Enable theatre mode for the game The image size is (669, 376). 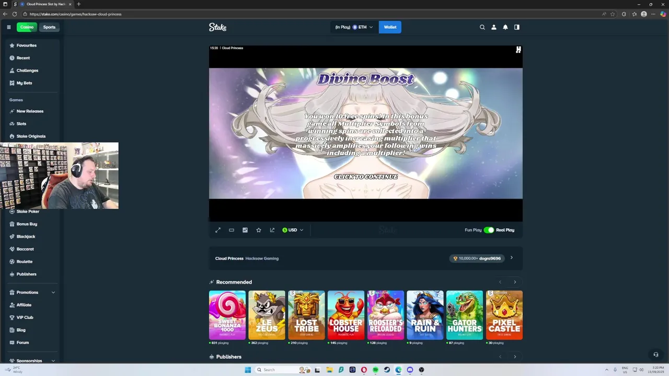pos(232,230)
